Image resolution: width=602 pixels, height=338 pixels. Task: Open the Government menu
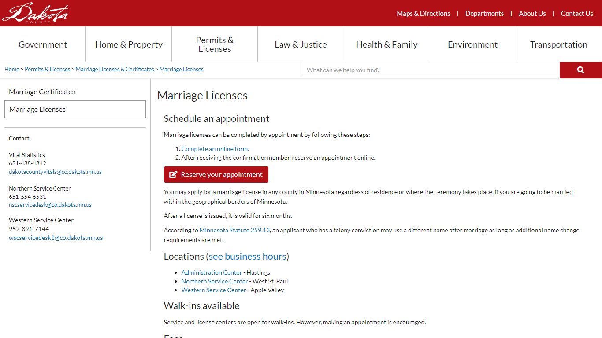(x=43, y=44)
